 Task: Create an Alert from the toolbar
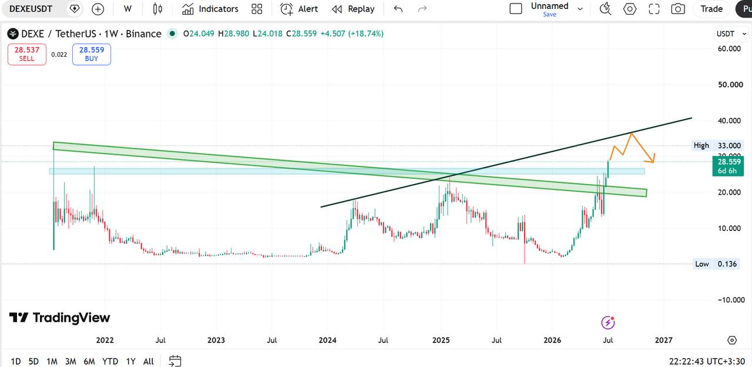pyautogui.click(x=299, y=9)
